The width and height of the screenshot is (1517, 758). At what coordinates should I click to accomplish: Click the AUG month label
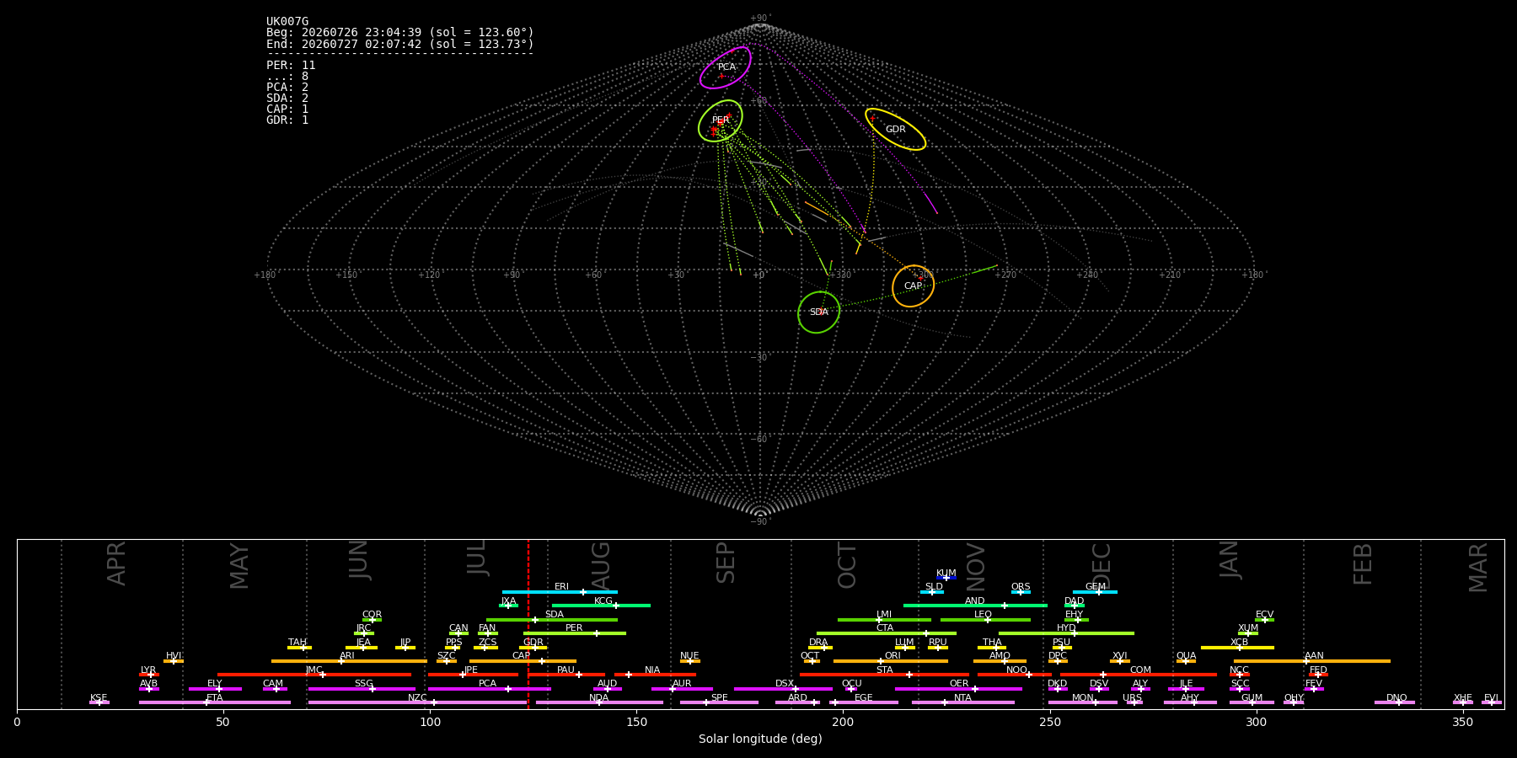pos(600,564)
